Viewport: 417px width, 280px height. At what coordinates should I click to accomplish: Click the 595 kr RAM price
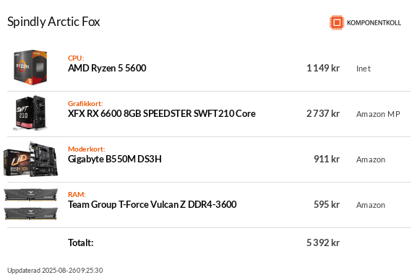click(327, 204)
